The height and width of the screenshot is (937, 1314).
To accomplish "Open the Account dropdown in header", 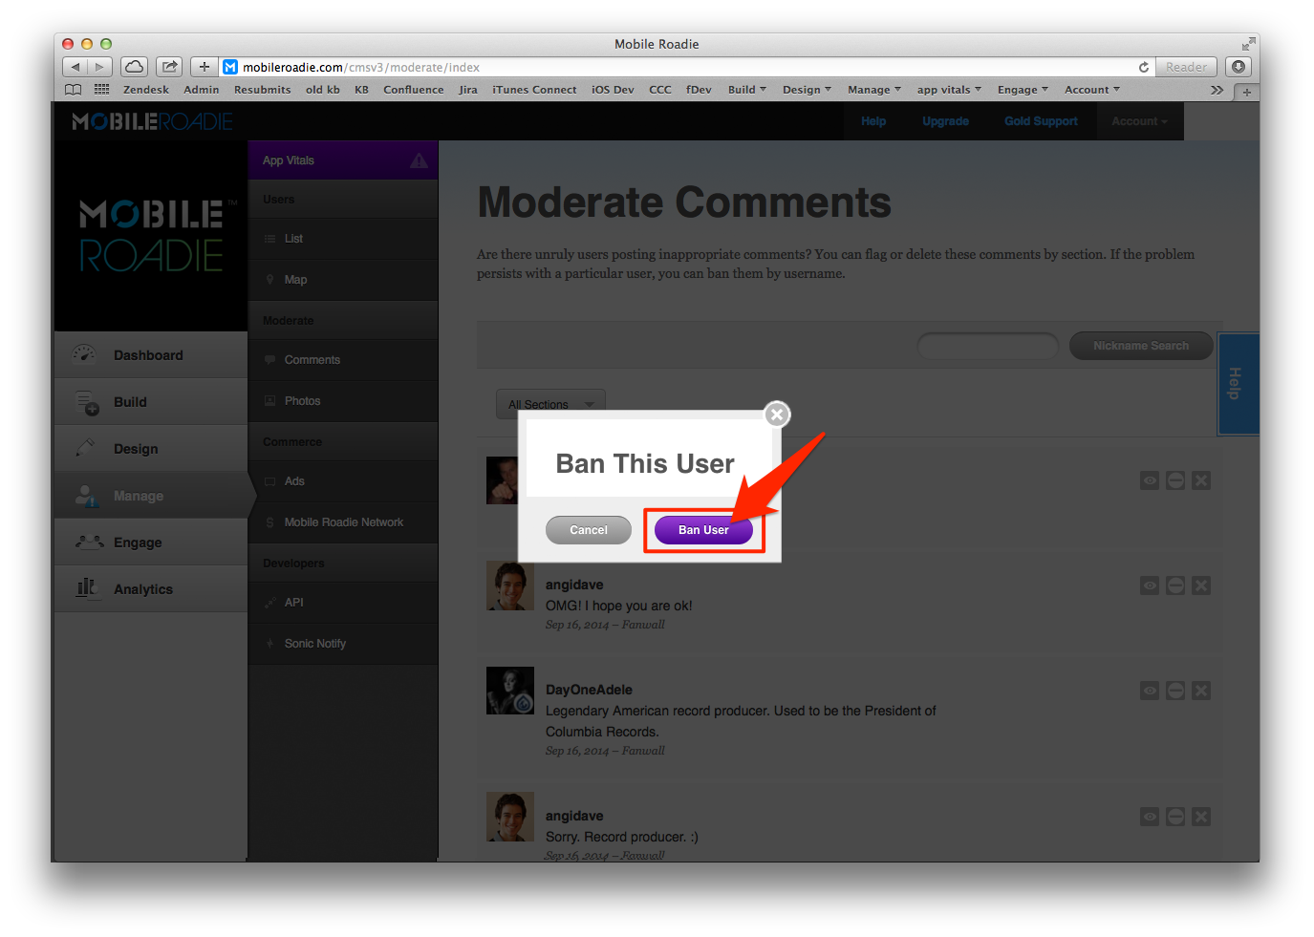I will point(1140,121).
